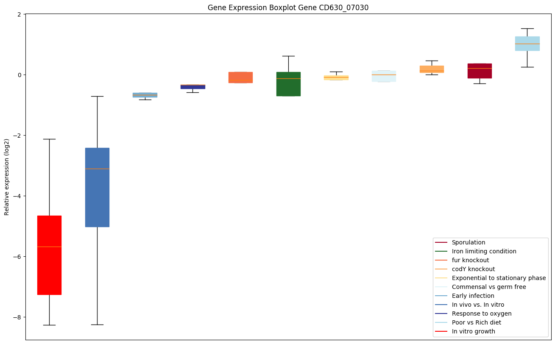Click the Sporulation legend entry
The width and height of the screenshot is (555, 344).
point(468,242)
